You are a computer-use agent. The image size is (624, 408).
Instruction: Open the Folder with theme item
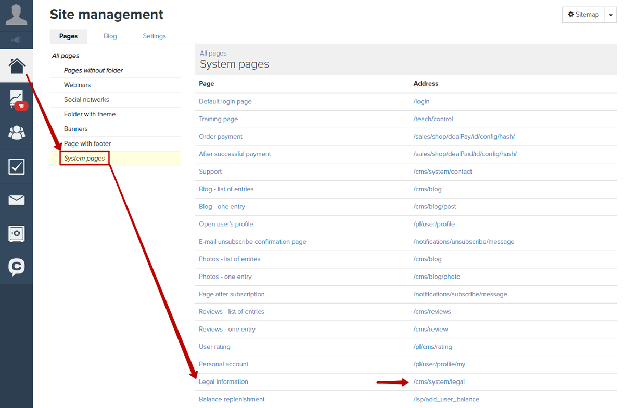pyautogui.click(x=90, y=114)
